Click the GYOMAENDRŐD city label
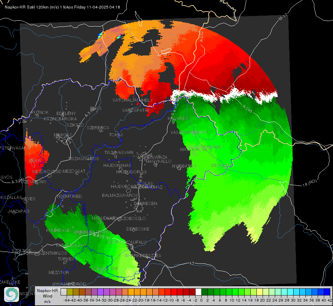This screenshot has height=306, width=333. coord(69,284)
